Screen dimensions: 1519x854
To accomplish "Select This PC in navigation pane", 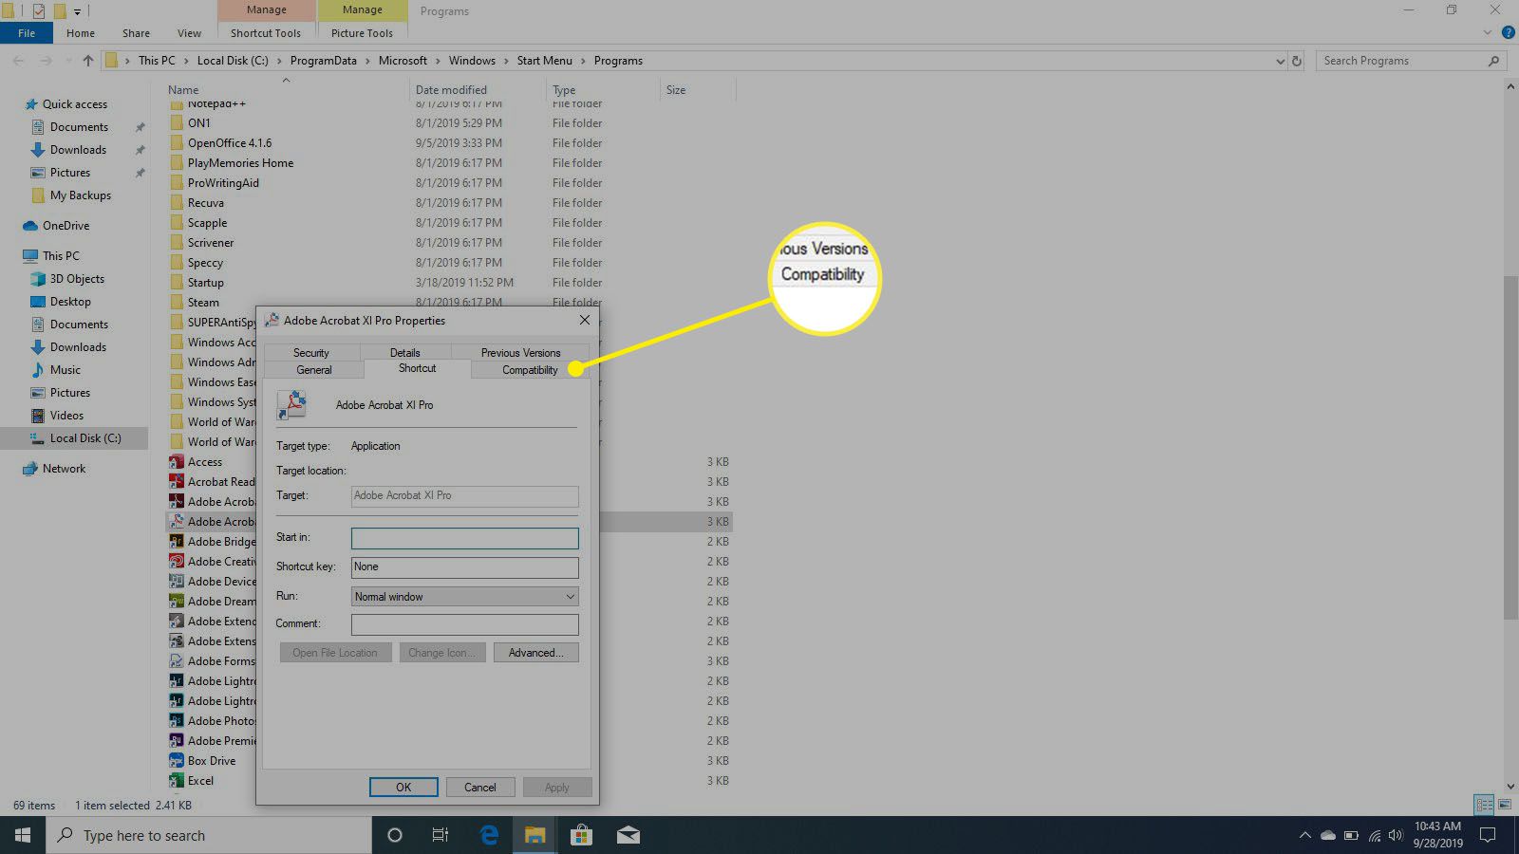I will (61, 256).
